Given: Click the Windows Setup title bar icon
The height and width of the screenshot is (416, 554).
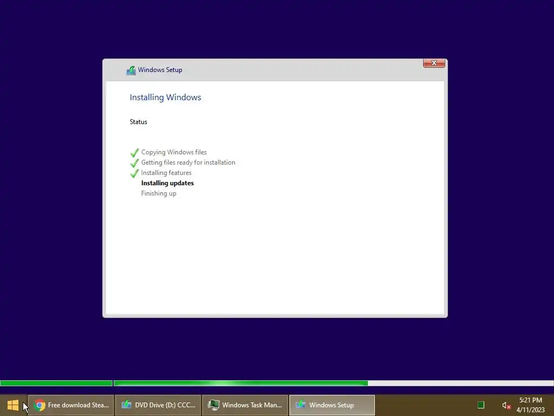Looking at the screenshot, I should click(131, 70).
